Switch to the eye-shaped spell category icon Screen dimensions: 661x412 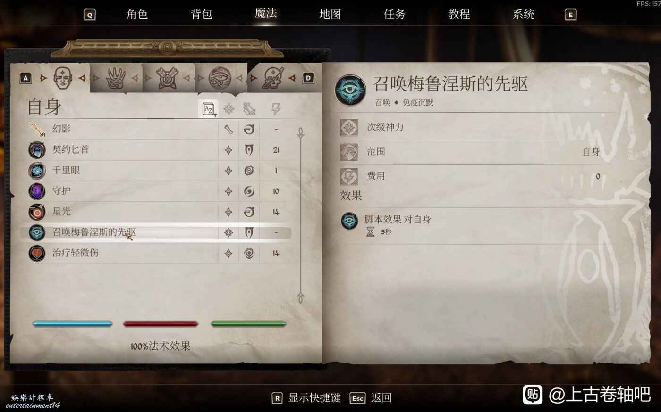pos(220,78)
